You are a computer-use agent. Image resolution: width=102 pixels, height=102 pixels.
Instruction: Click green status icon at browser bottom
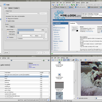tap(52, 54)
